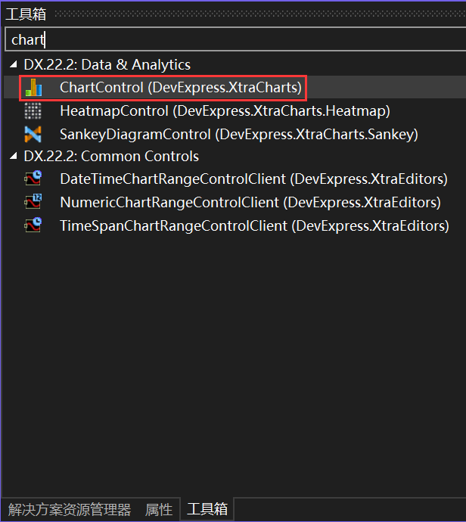Click the toolbox search field containing chart

pyautogui.click(x=235, y=39)
